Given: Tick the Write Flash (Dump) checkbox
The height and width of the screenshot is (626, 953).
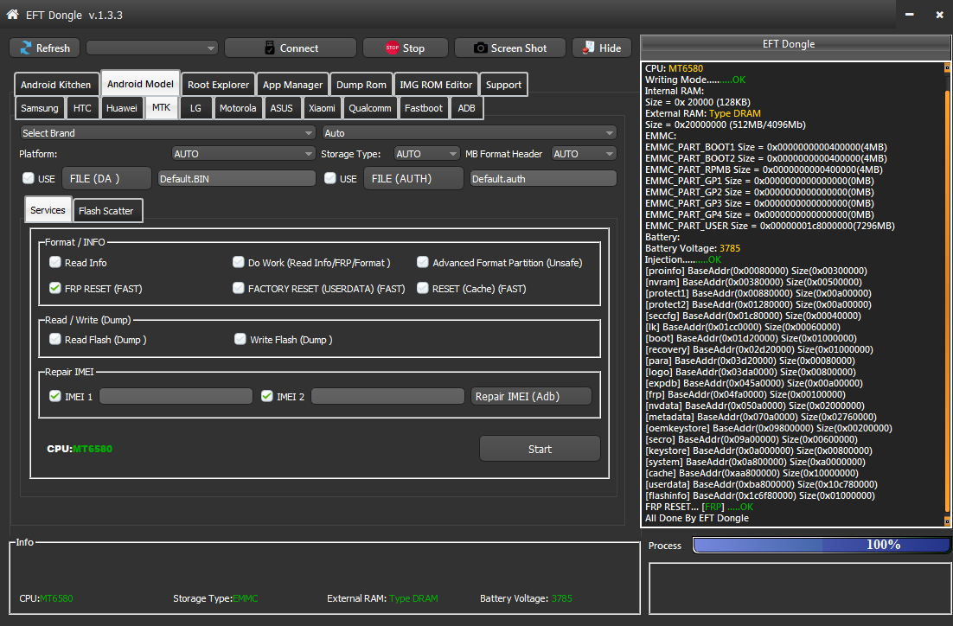Looking at the screenshot, I should tap(240, 339).
